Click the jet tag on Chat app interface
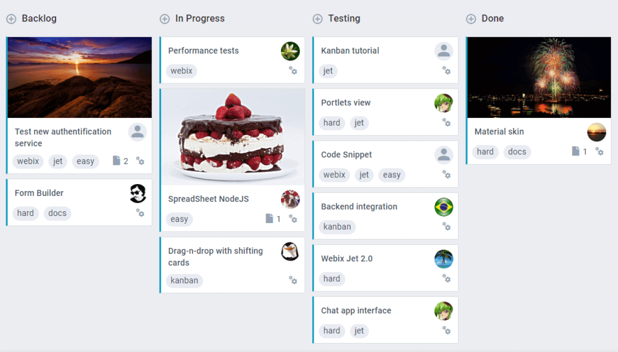The height and width of the screenshot is (352, 618). pos(359,330)
